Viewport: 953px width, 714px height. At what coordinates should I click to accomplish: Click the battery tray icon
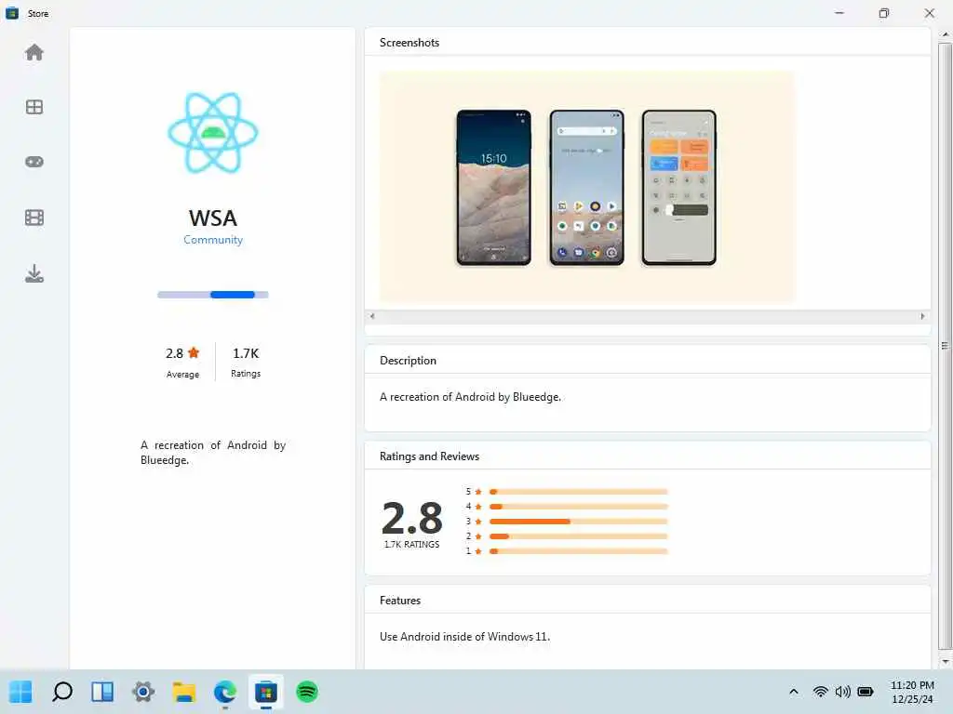866,692
